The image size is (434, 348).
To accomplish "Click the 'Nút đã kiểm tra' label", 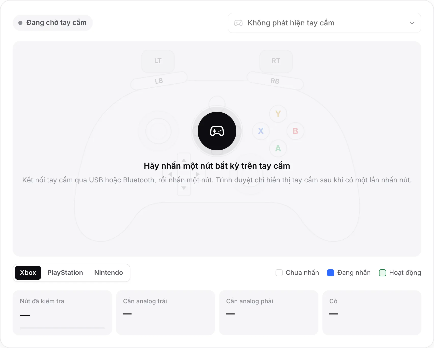I will coord(42,301).
